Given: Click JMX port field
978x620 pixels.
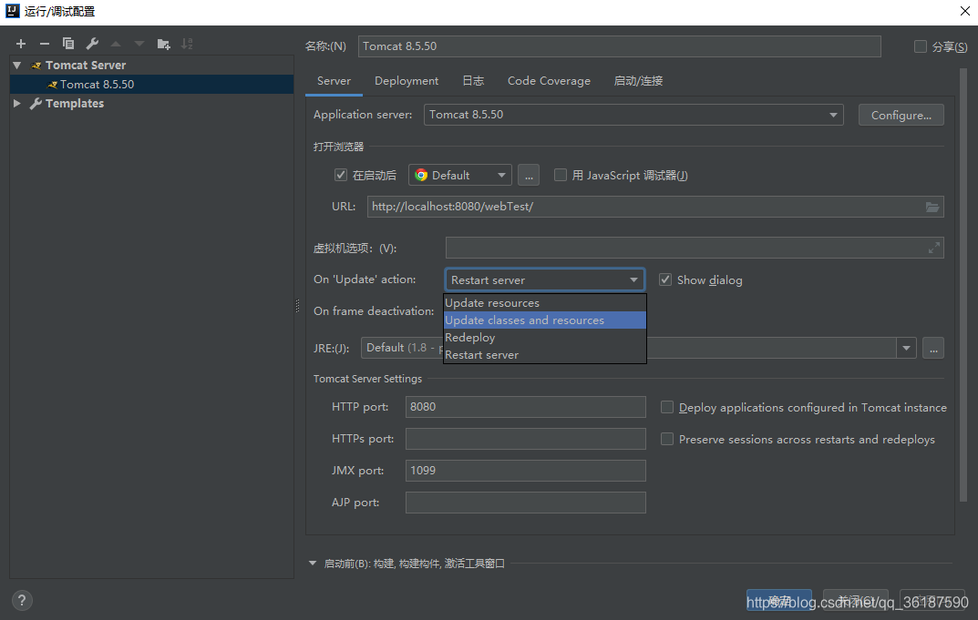Looking at the screenshot, I should coord(526,471).
